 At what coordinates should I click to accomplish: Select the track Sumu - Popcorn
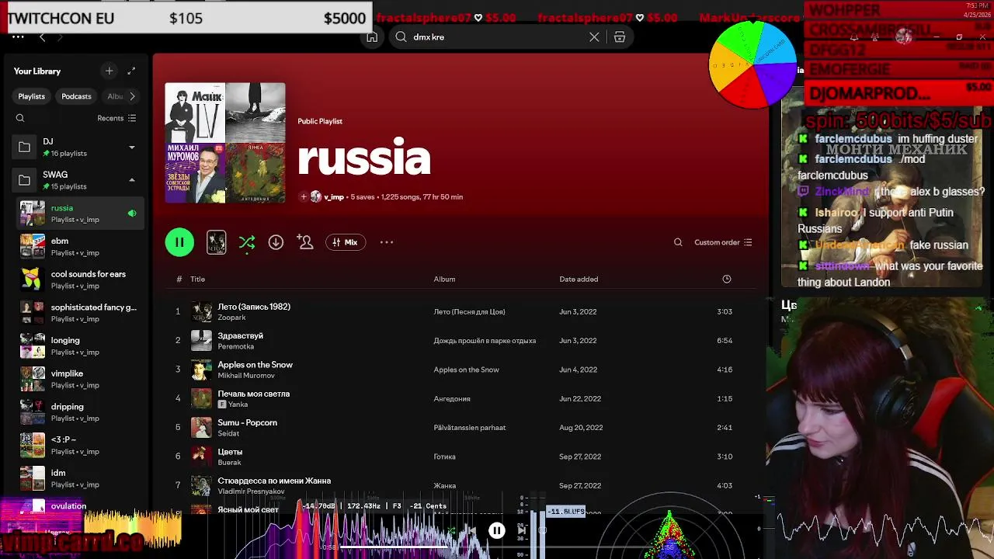coord(247,422)
